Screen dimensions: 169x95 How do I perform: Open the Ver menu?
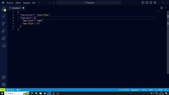point(34,3)
